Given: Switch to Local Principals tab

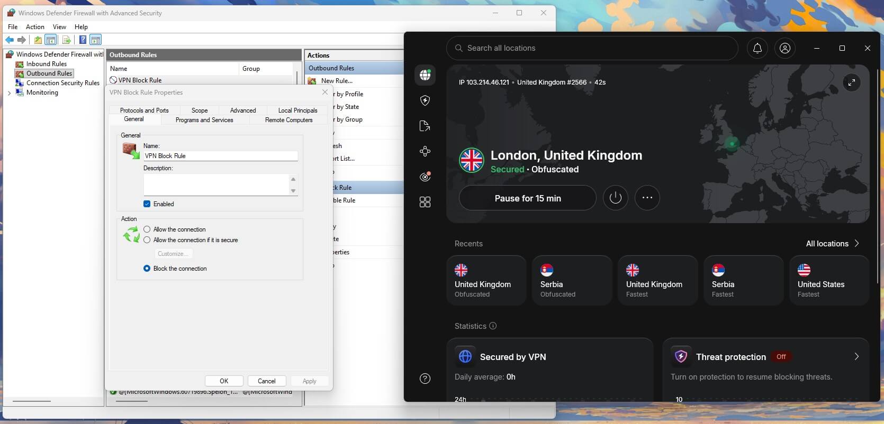Looking at the screenshot, I should click(297, 110).
